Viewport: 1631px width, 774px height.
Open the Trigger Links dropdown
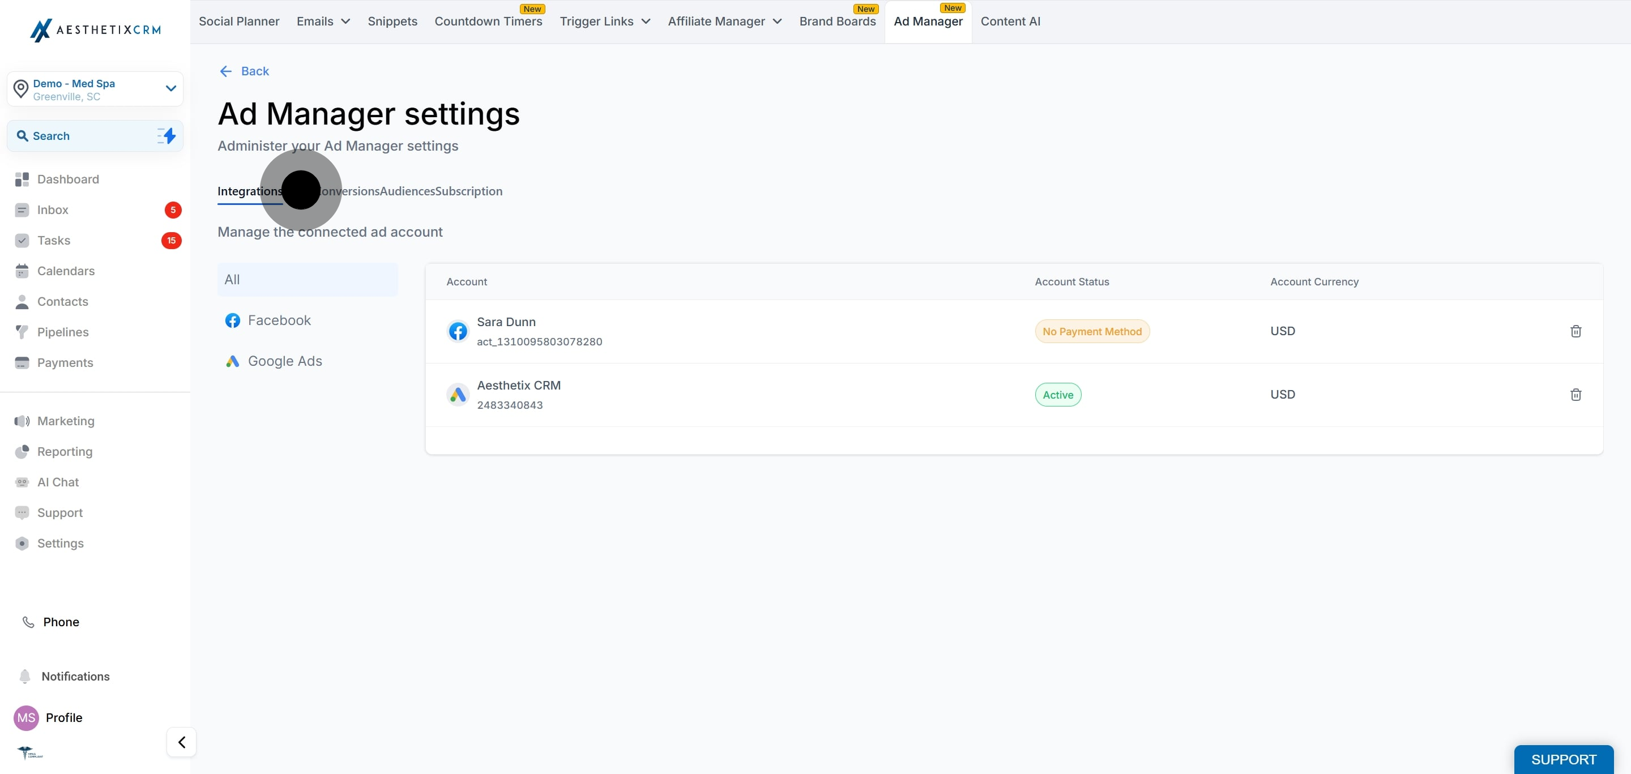click(605, 22)
